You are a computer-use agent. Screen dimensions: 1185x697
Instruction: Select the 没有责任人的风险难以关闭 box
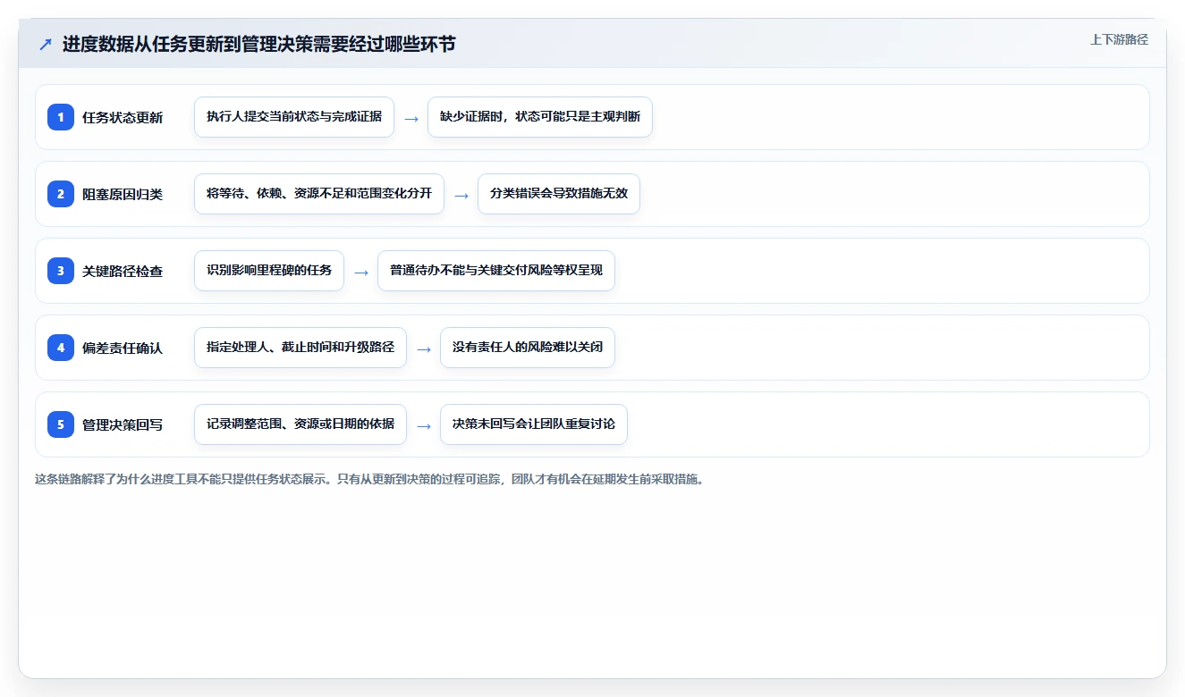click(528, 348)
